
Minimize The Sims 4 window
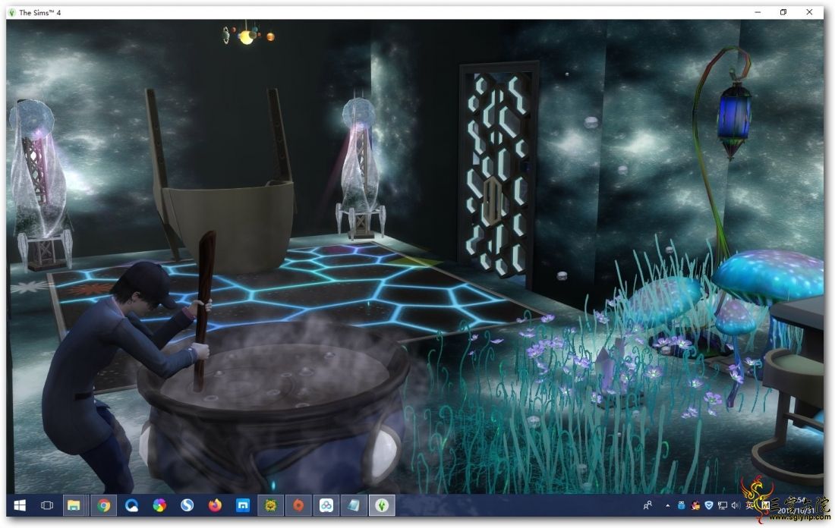click(758, 12)
